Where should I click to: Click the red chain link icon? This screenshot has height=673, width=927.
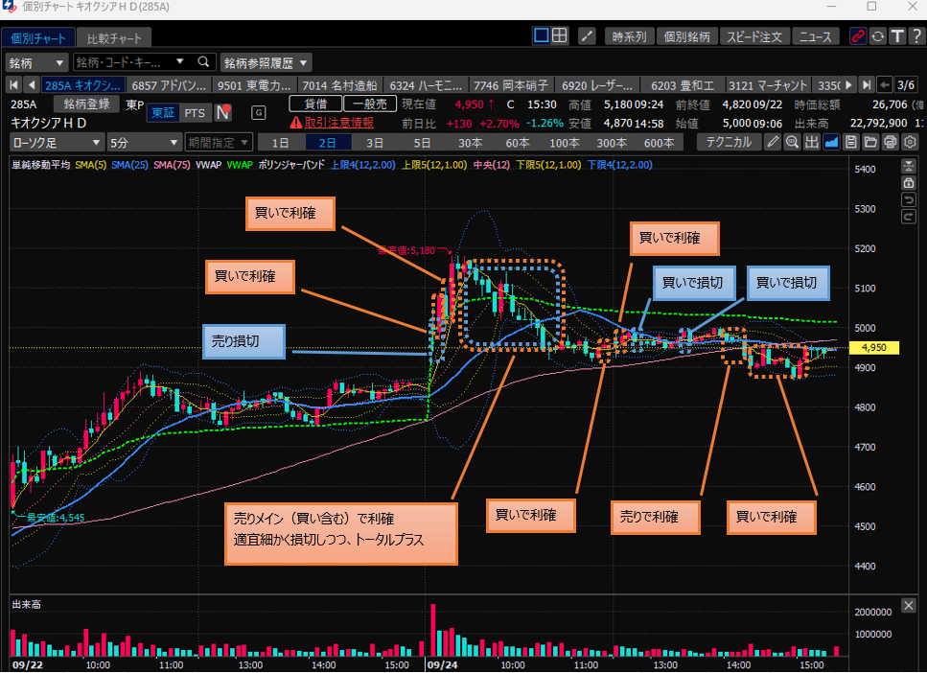click(858, 36)
